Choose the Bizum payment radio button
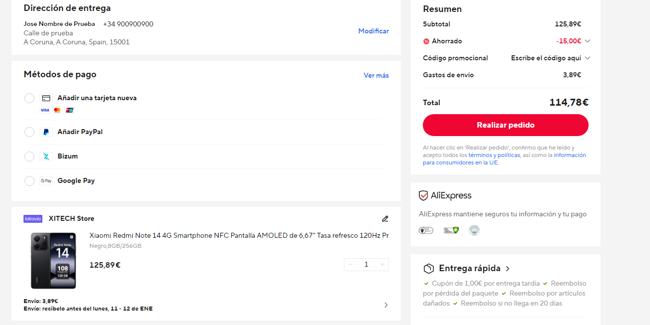Screen dimensions: 650x325 tap(29, 157)
